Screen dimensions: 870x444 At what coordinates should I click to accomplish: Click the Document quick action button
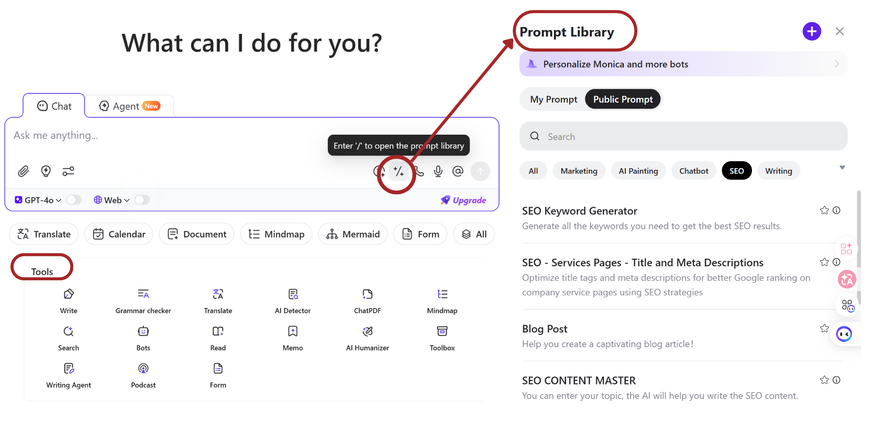pyautogui.click(x=197, y=234)
